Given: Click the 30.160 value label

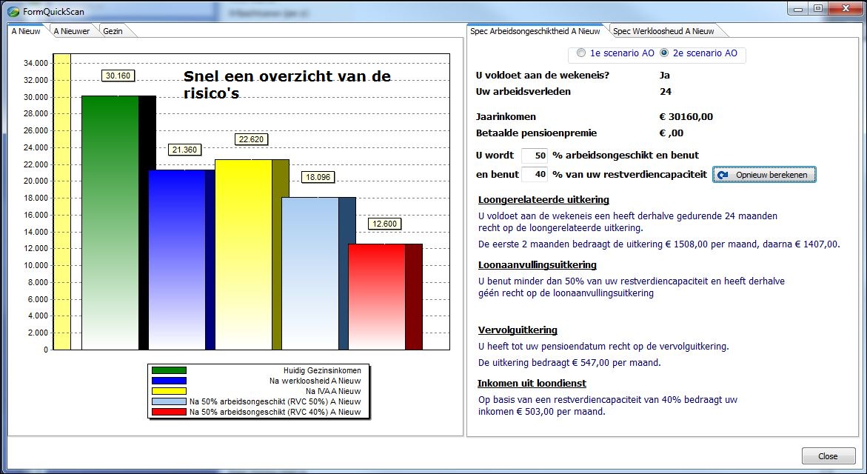Looking at the screenshot, I should 118,76.
